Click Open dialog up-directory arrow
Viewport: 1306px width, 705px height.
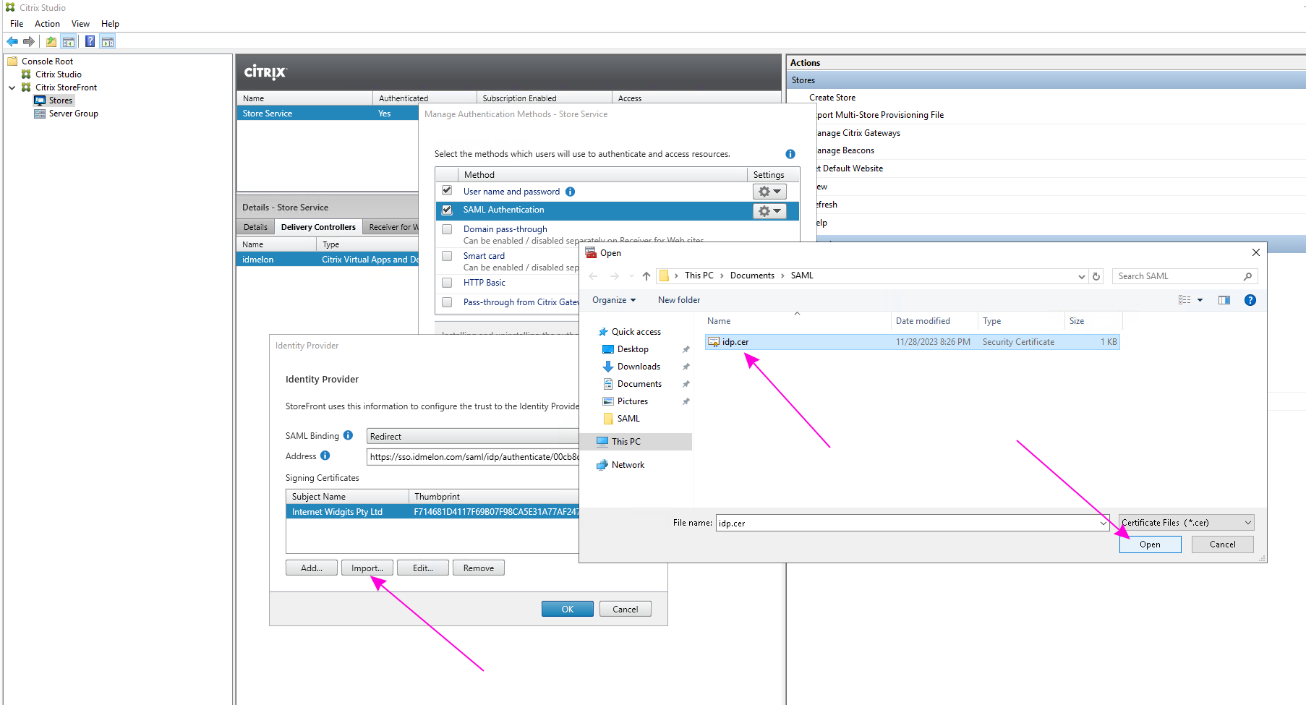646,276
